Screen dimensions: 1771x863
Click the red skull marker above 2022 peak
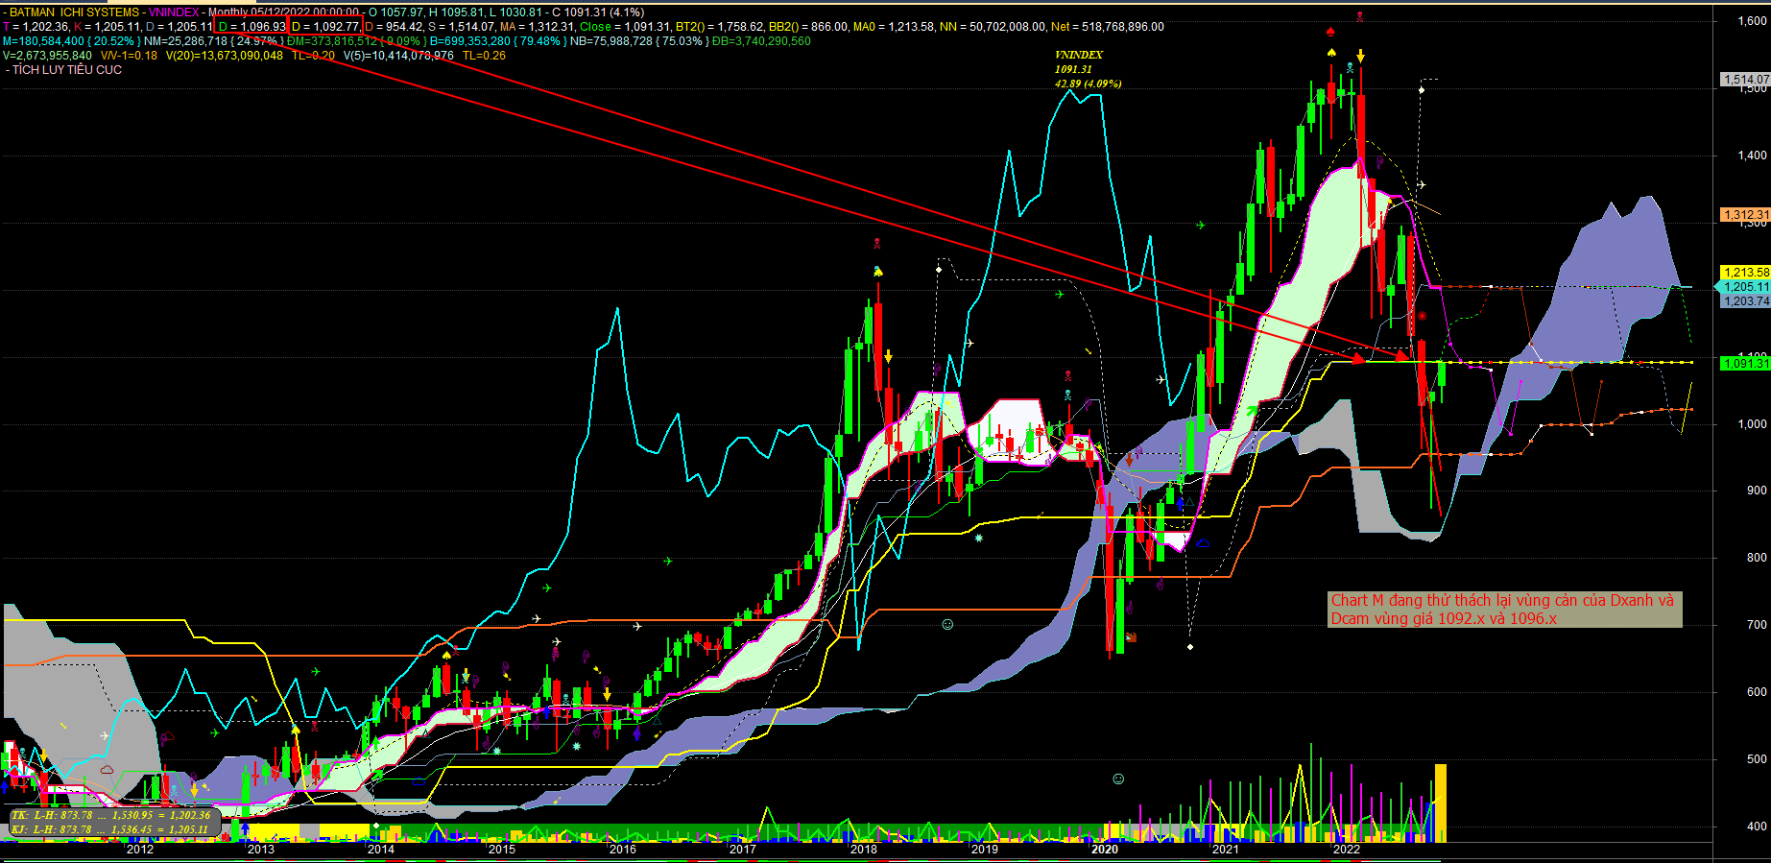click(x=1360, y=16)
